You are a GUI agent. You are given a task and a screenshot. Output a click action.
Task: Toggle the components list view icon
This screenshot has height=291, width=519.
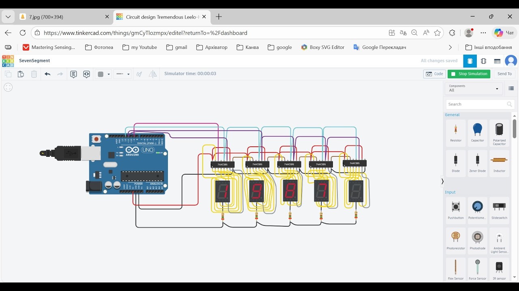pos(511,89)
